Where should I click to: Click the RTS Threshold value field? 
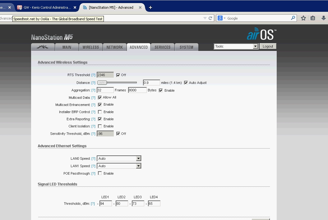(105, 75)
